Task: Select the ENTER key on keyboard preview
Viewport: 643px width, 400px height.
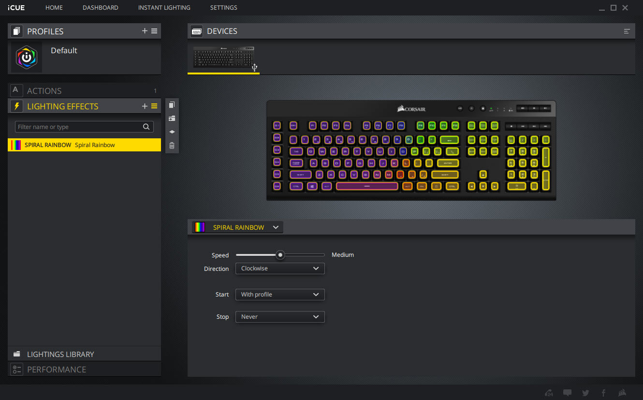Action: (x=448, y=163)
